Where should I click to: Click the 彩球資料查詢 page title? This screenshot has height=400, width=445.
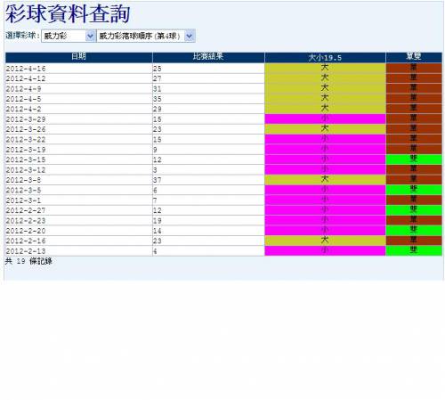pos(68,14)
